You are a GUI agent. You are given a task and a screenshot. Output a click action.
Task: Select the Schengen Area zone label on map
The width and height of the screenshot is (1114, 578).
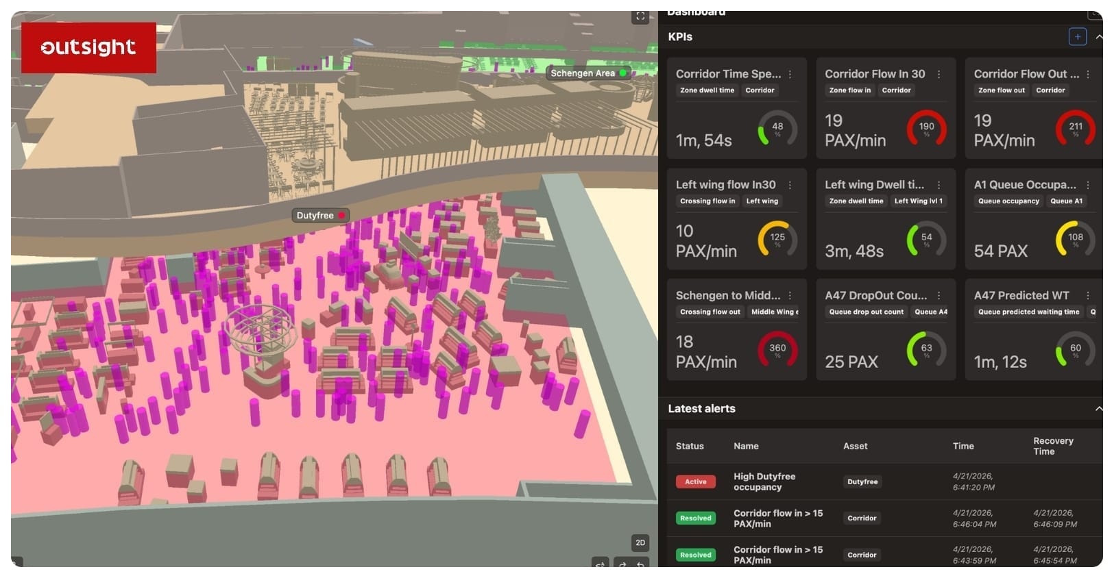click(588, 73)
